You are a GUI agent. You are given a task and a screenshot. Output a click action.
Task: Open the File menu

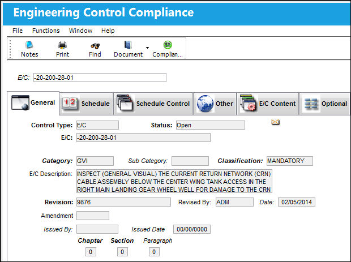tap(18, 31)
